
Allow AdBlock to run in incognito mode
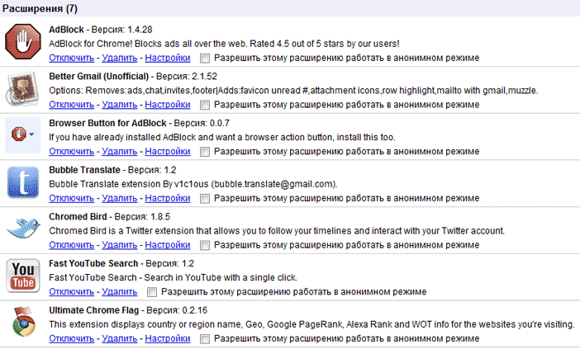coord(205,59)
